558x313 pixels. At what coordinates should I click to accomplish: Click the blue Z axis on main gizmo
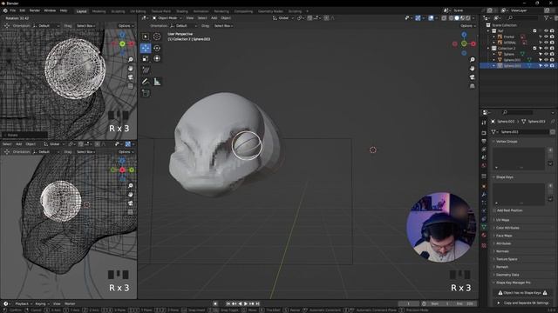tap(464, 35)
